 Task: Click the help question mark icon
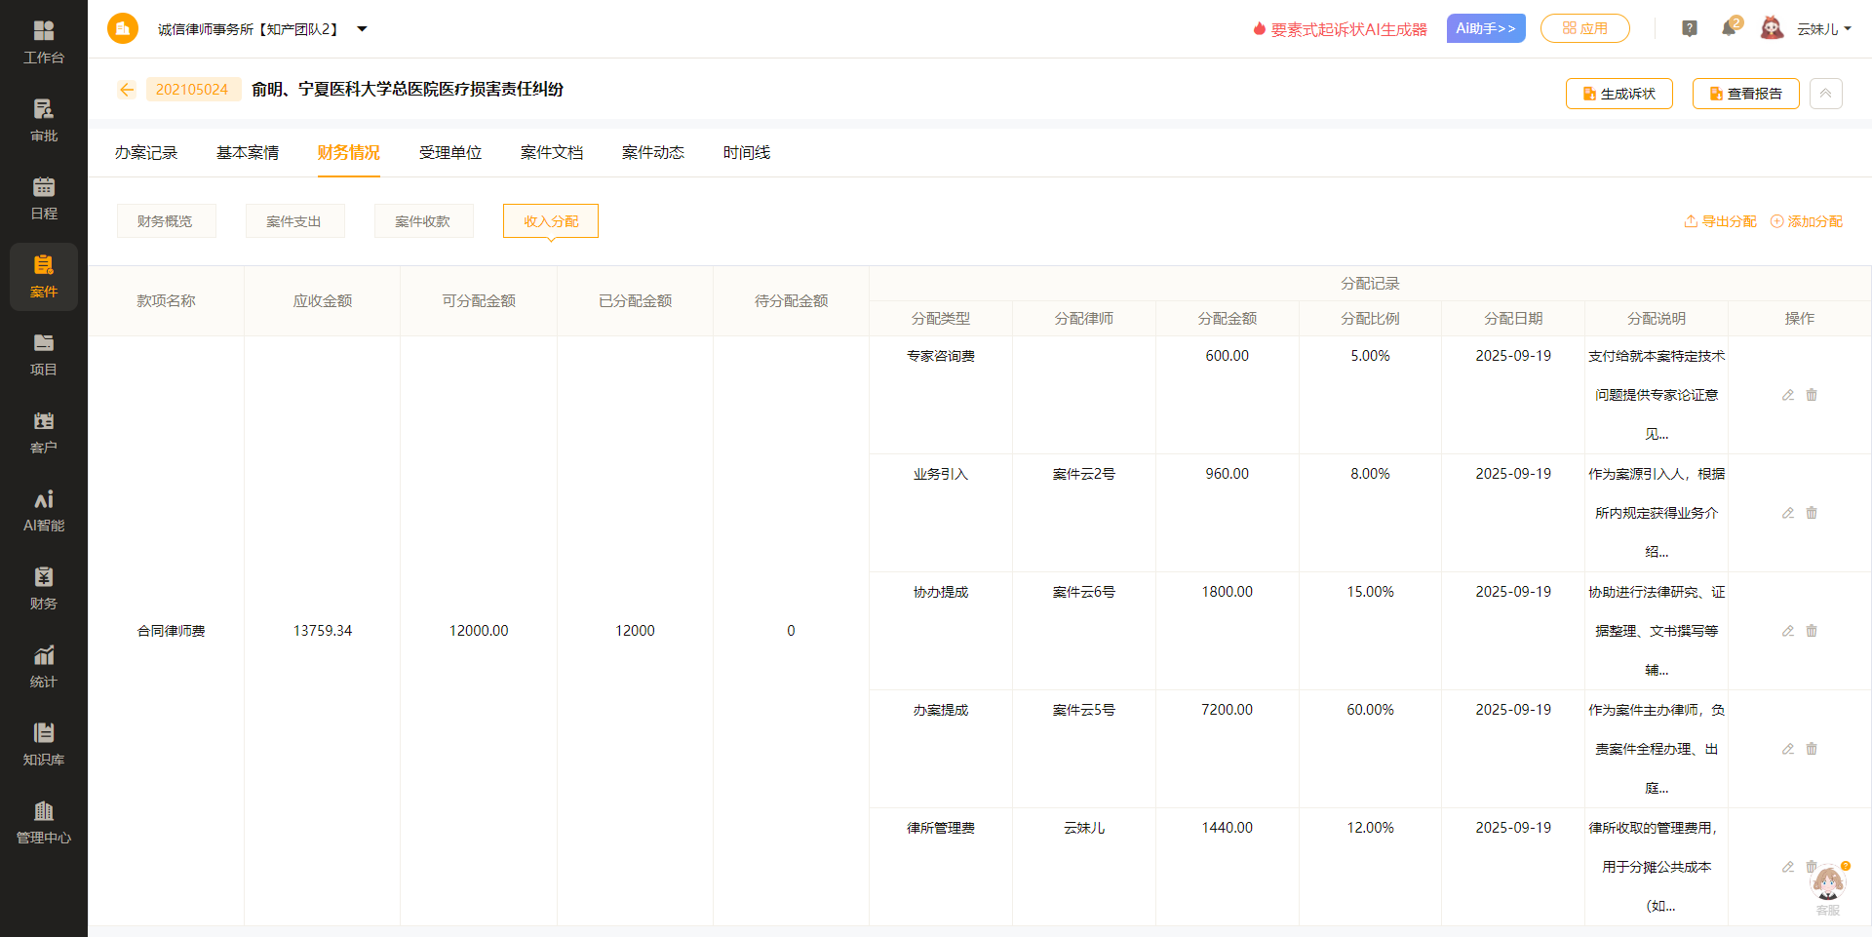(1690, 28)
